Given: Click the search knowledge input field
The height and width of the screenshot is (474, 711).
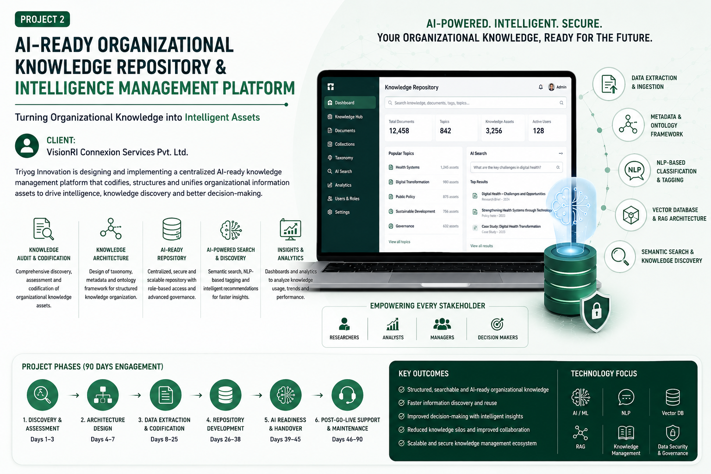Looking at the screenshot, I should pyautogui.click(x=476, y=103).
